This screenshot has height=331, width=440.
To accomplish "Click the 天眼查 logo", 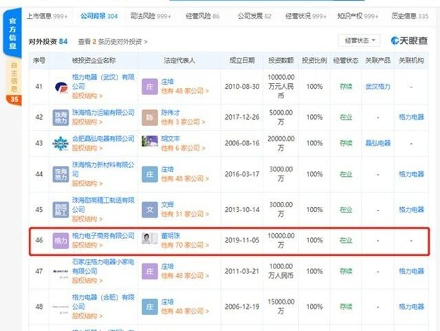I will tap(409, 41).
